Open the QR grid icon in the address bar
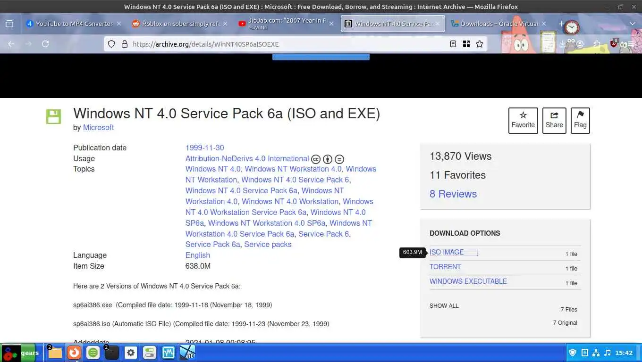The image size is (642, 362). [x=466, y=44]
